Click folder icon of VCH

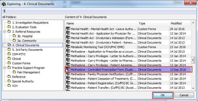9,86
